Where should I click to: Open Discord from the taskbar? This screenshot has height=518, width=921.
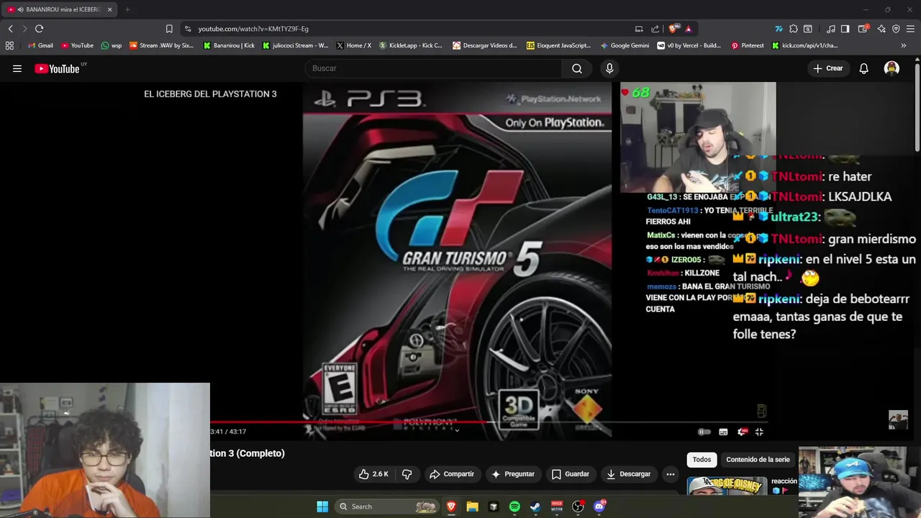pos(599,506)
